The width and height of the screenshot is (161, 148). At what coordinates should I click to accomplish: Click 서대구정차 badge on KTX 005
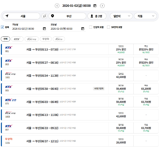tap(99, 89)
